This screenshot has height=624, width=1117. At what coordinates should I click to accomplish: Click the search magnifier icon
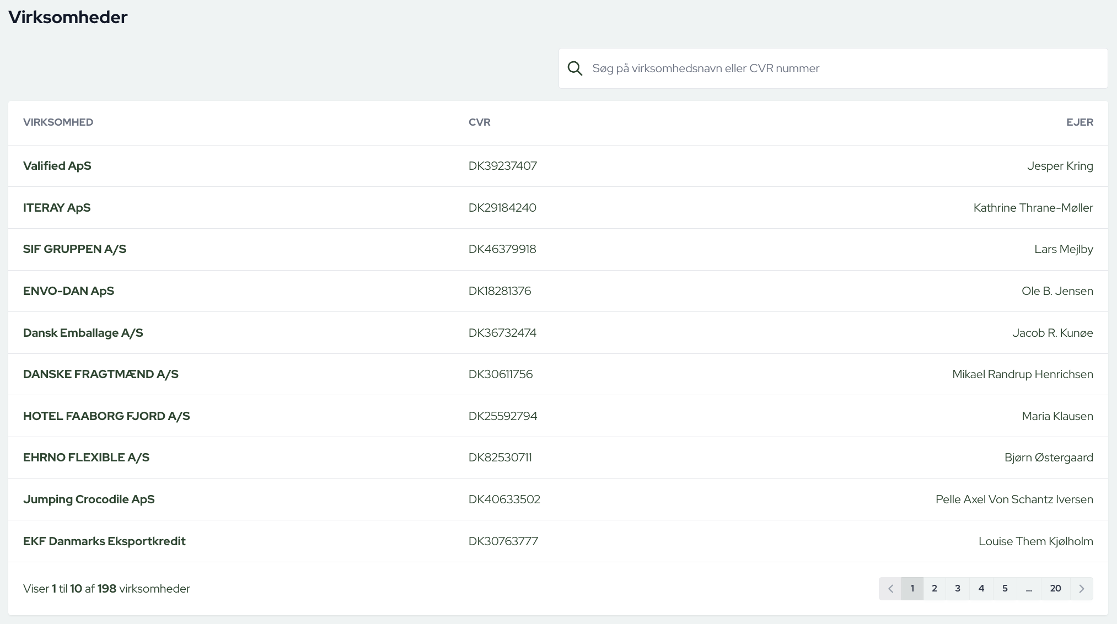(575, 68)
